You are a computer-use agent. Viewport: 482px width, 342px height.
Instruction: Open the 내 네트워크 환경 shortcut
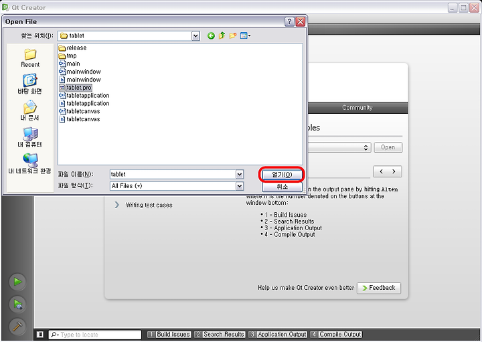click(30, 163)
